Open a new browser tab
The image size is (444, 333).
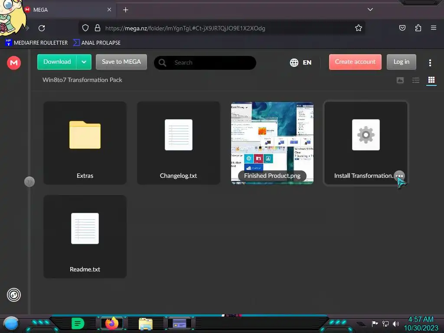click(x=125, y=10)
